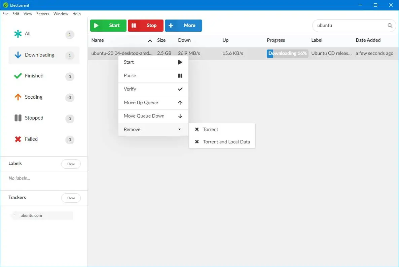Show Finished torrents category
Viewport: 399px width, 267px height.
pos(44,76)
